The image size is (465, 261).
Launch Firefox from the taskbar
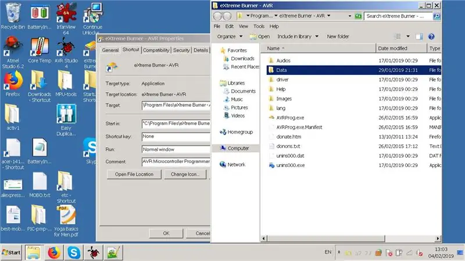click(x=53, y=252)
